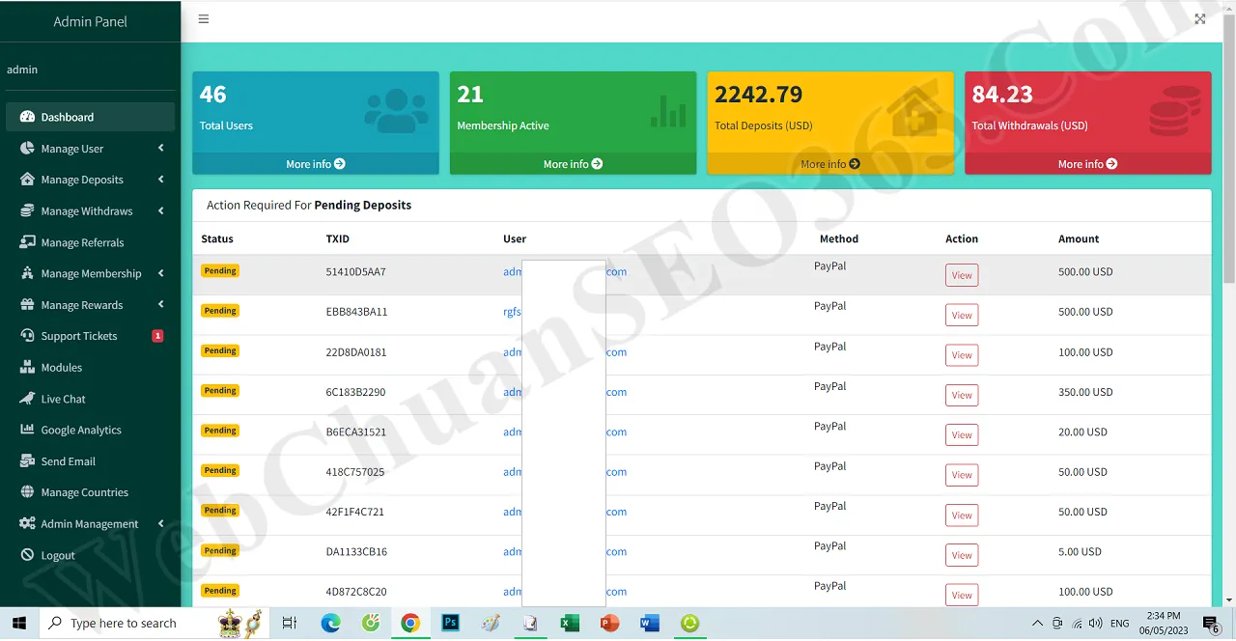Select Send Email in the sidebar
Screen dimensions: 1236x641
[68, 460]
